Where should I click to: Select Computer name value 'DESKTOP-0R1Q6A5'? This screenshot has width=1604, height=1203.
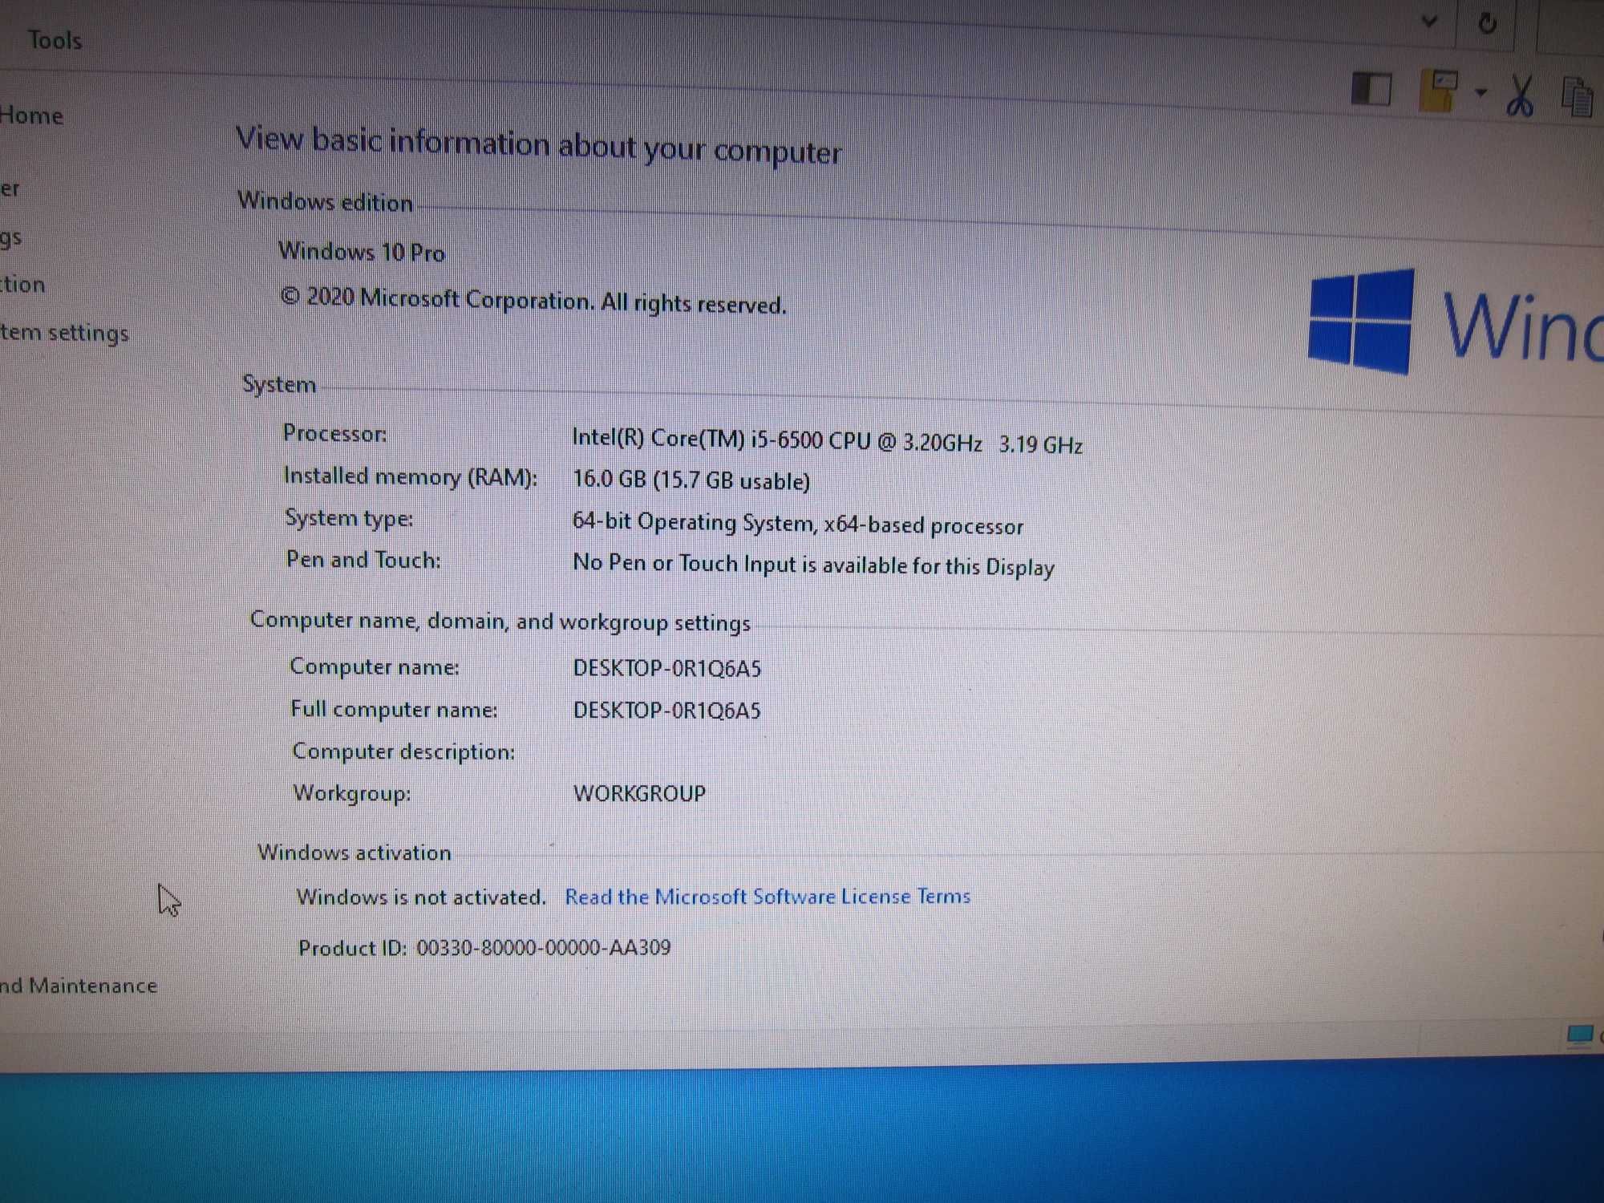click(666, 668)
